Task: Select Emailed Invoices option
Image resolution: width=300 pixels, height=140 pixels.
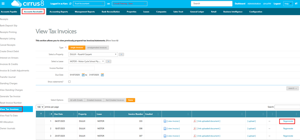Action: coord(94,100)
